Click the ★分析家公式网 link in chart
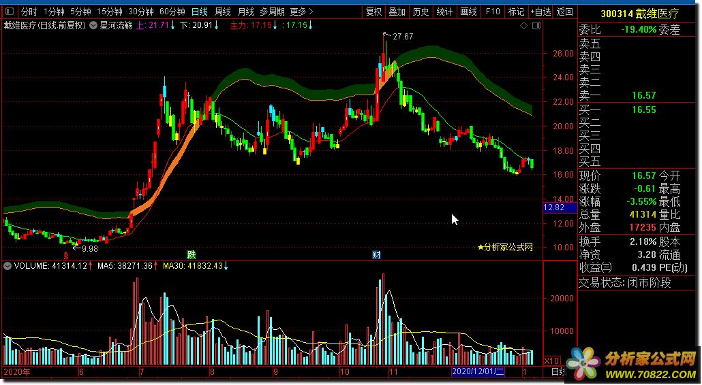 505,247
